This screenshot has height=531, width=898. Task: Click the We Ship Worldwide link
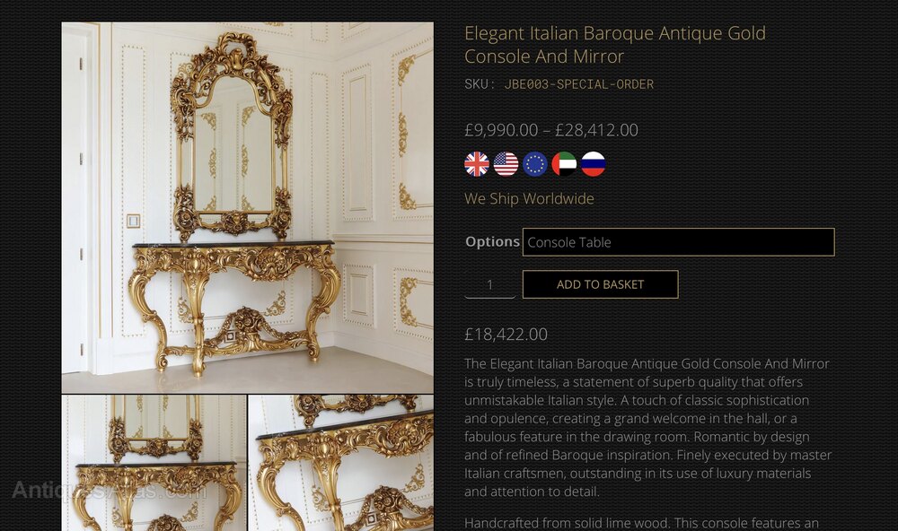pyautogui.click(x=529, y=198)
